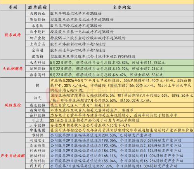Click the 永泰运 stock name cell
Screen dimensions: 194x169
tap(37, 26)
